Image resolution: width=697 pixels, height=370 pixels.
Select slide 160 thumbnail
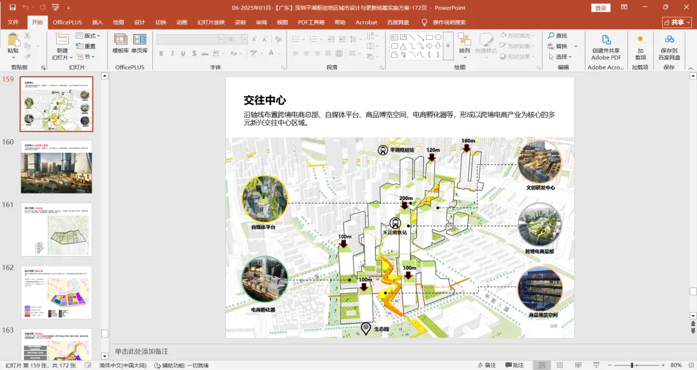point(56,167)
